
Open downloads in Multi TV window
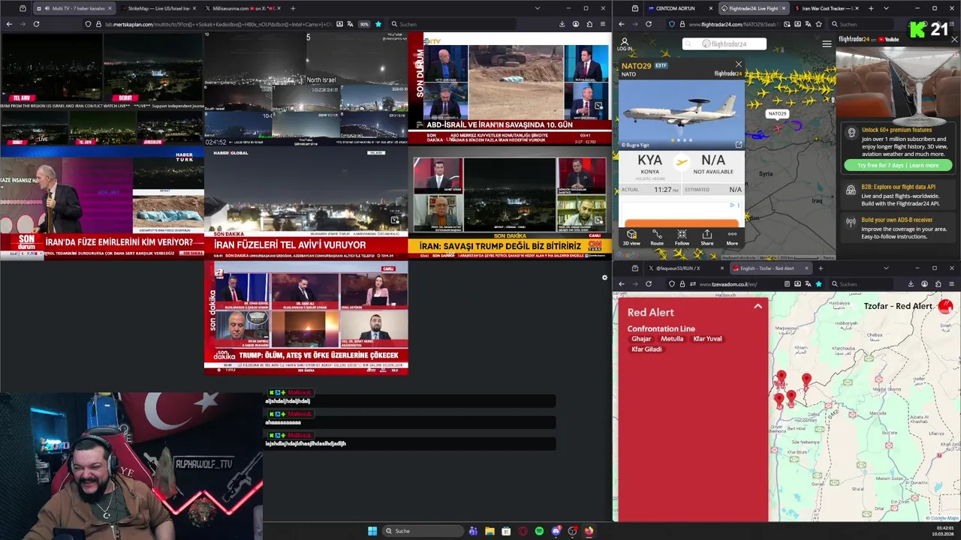tap(562, 24)
